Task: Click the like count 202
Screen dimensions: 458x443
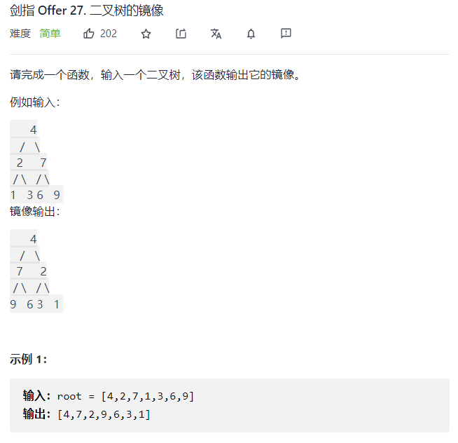Action: click(109, 34)
